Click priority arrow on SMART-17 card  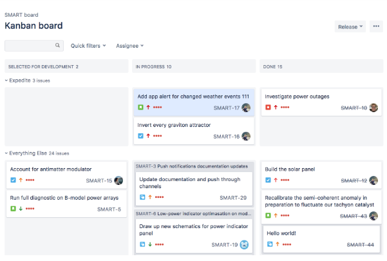[148, 107]
